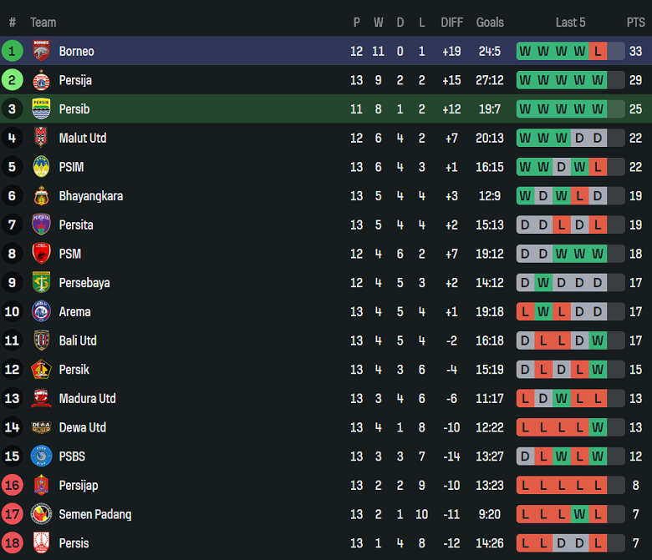Click the Persebaya green logo
The height and width of the screenshot is (560, 652).
pyautogui.click(x=41, y=283)
